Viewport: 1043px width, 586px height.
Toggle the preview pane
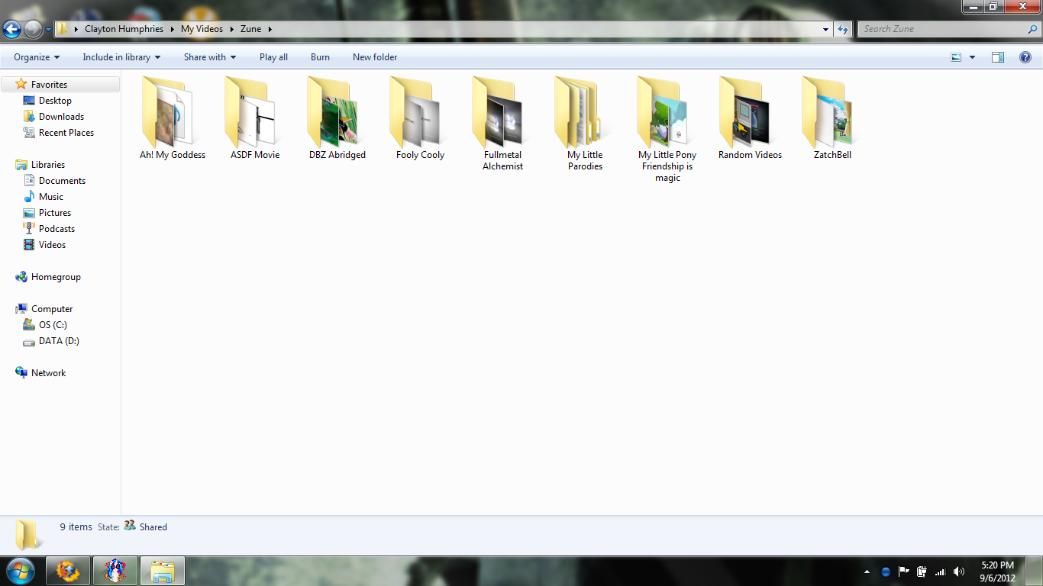coord(998,57)
